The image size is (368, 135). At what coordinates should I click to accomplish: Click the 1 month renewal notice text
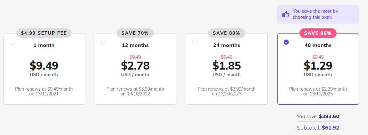pos(44,91)
